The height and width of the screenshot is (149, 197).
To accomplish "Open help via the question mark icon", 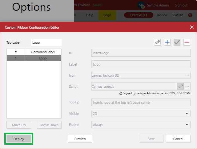I will [x=190, y=15].
